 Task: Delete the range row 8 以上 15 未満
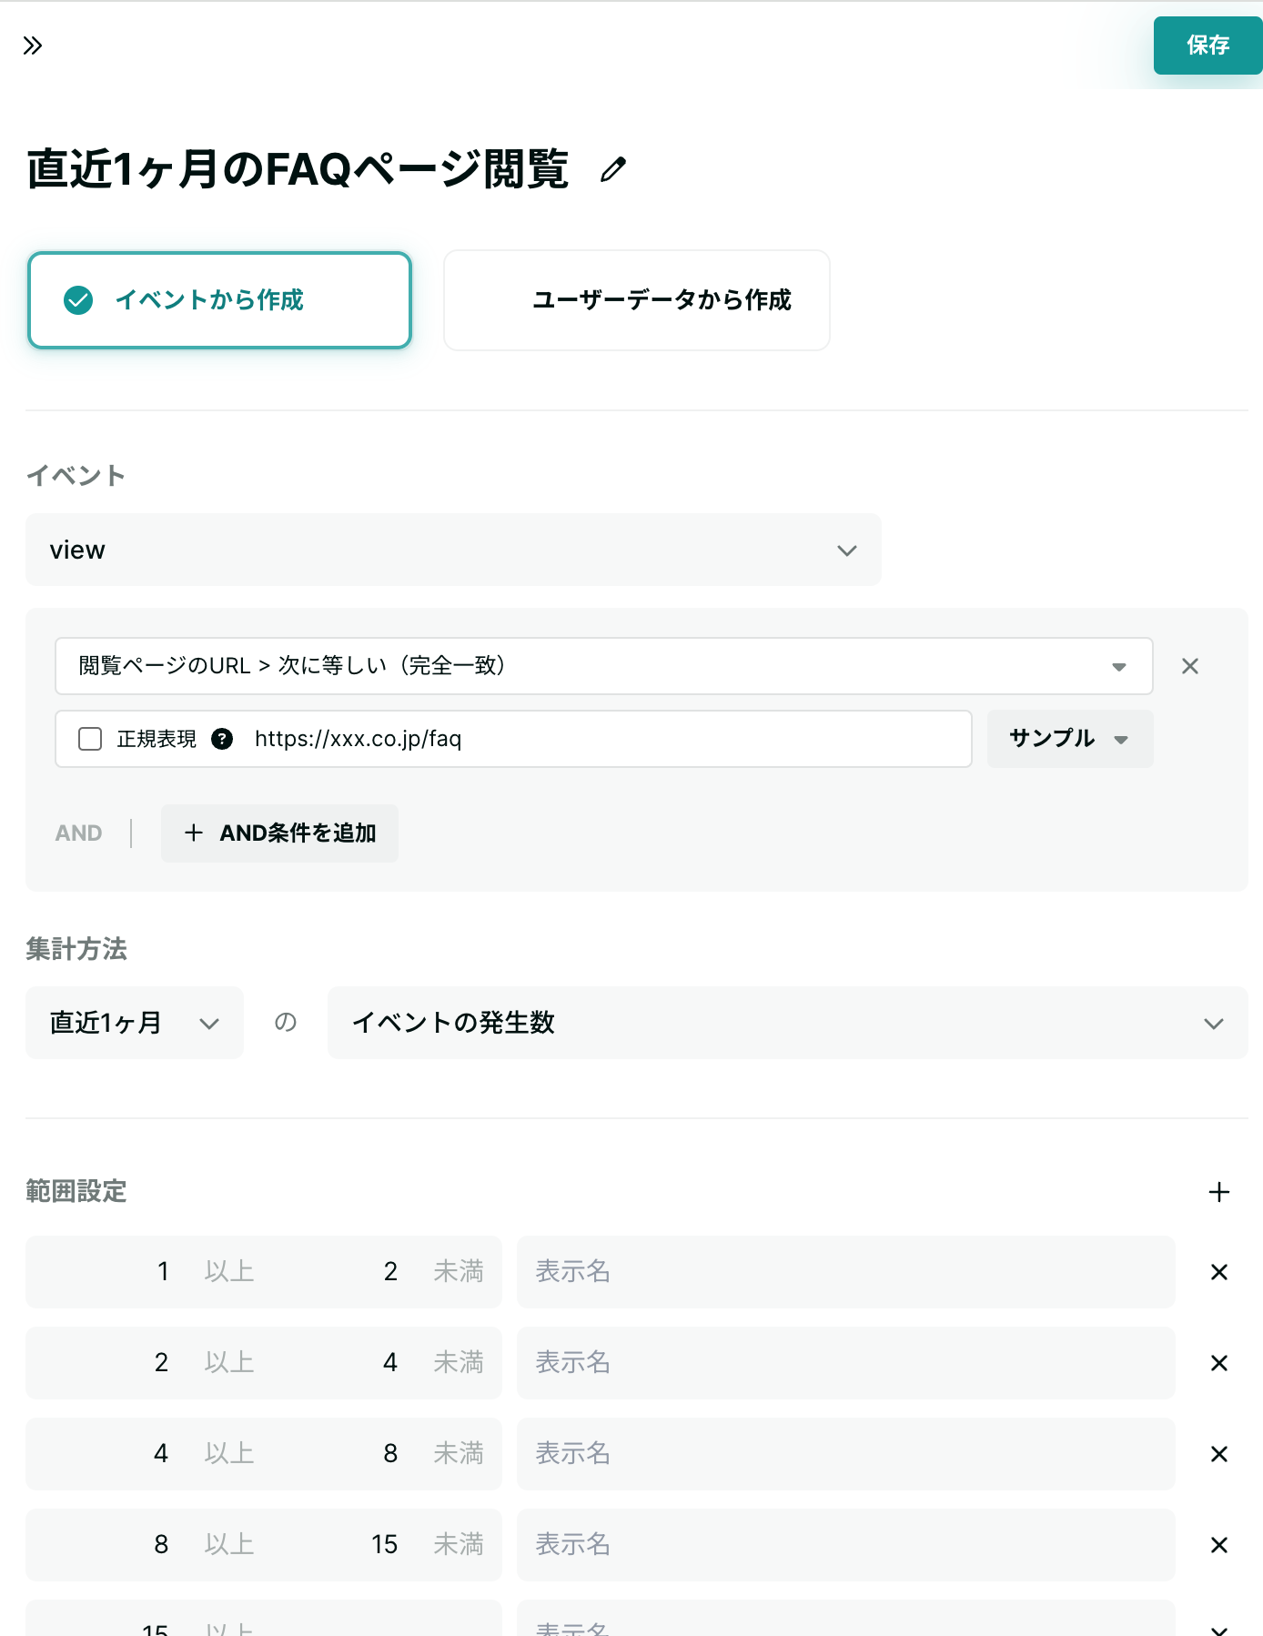click(x=1219, y=1545)
